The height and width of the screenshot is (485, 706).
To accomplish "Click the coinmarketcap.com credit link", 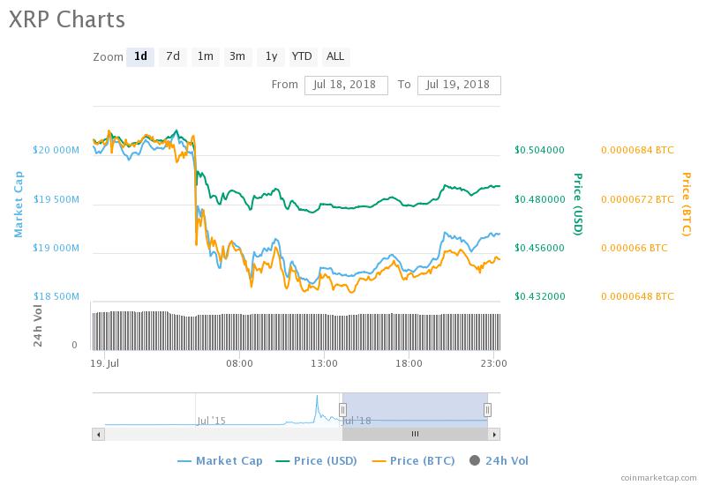I will point(658,478).
